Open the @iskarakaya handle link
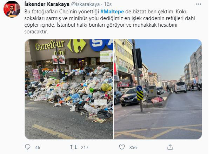 tap(86, 4)
